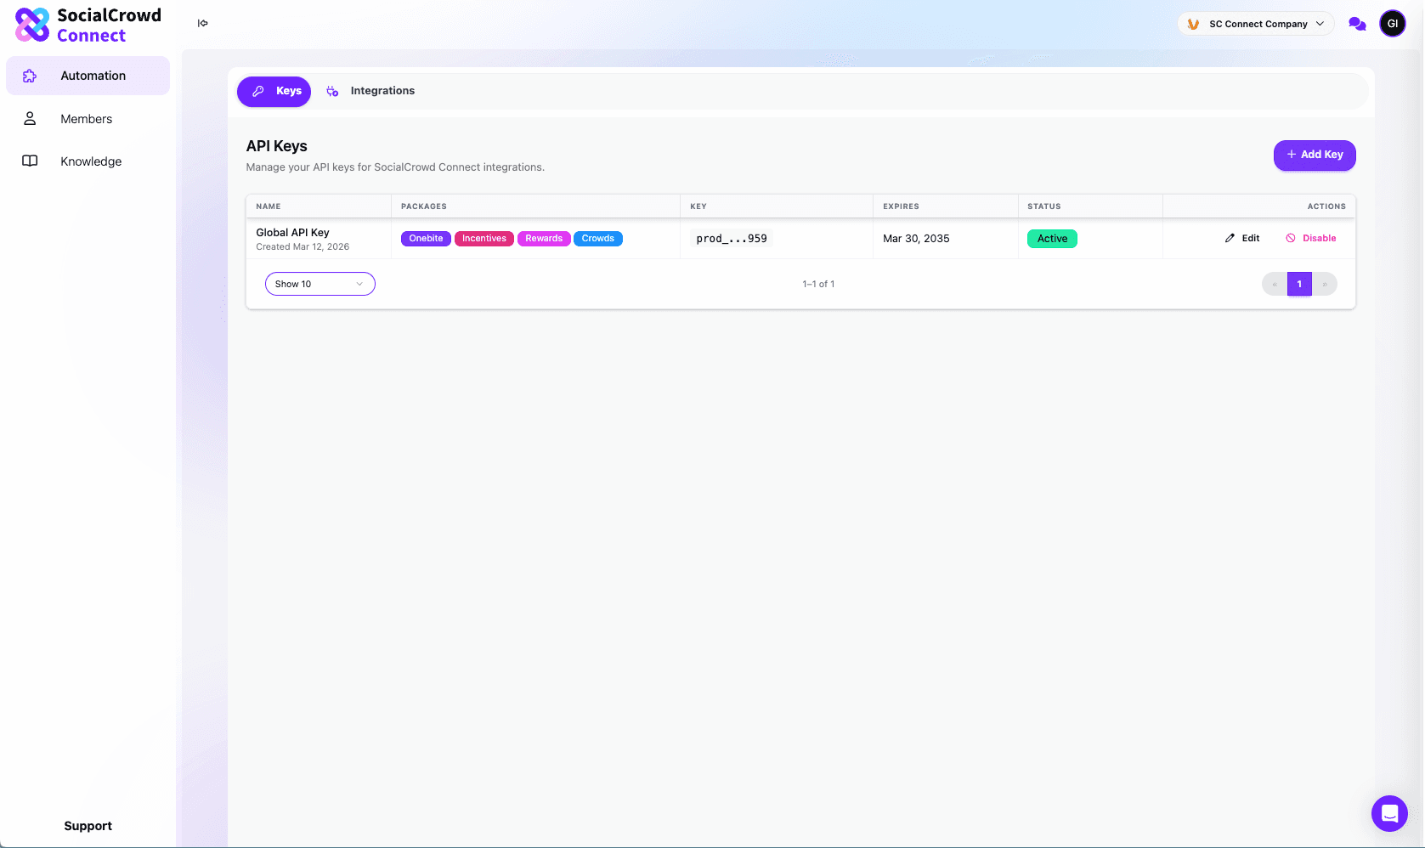Open the chat messages icon in header
1425x848 pixels.
(x=1357, y=24)
